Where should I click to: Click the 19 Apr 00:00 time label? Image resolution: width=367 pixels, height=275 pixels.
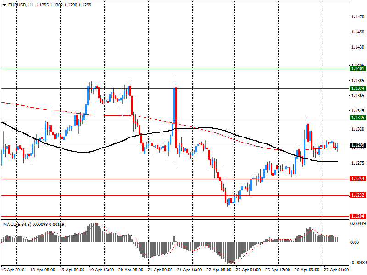(x=72, y=270)
